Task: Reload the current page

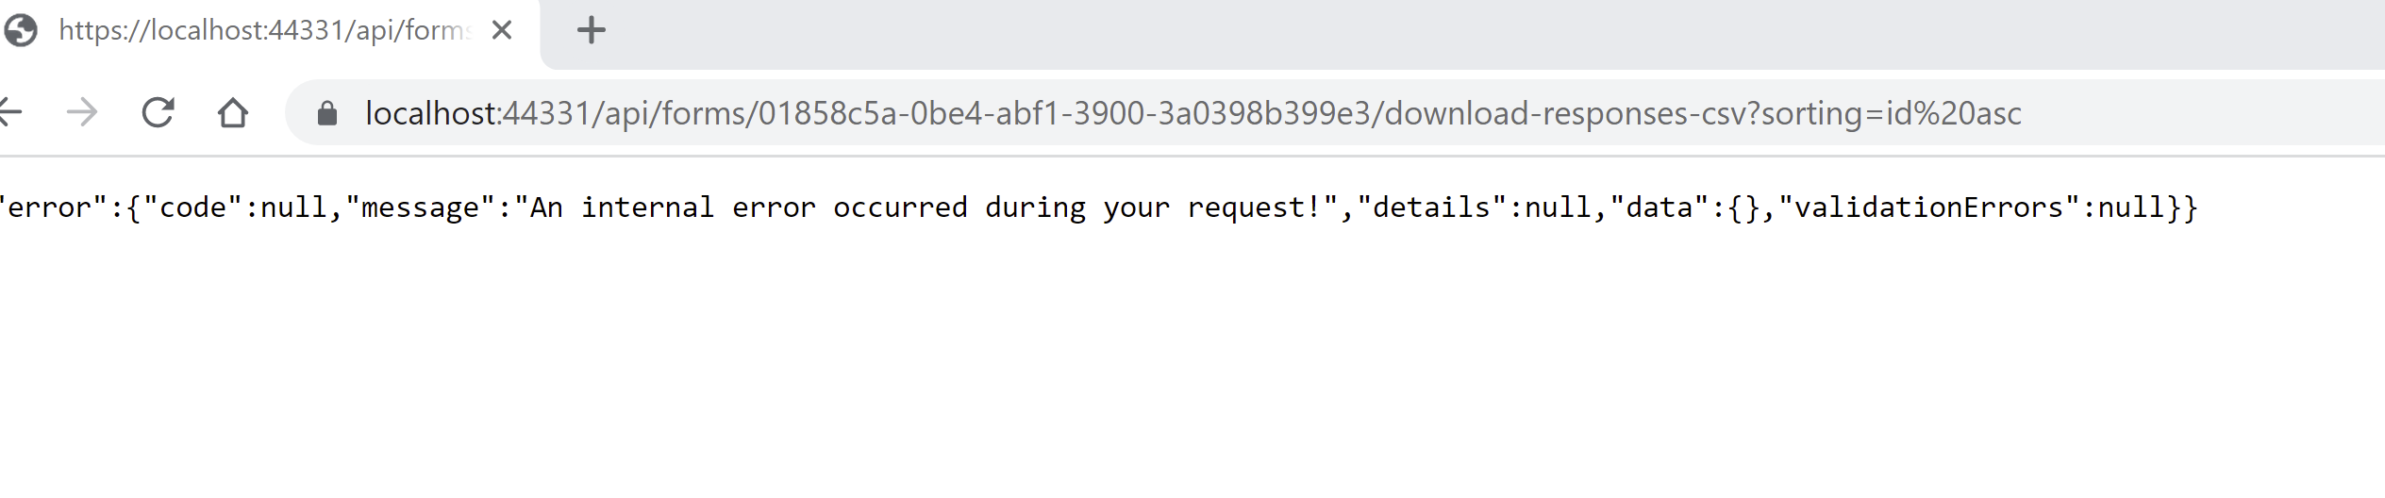Action: tap(158, 113)
